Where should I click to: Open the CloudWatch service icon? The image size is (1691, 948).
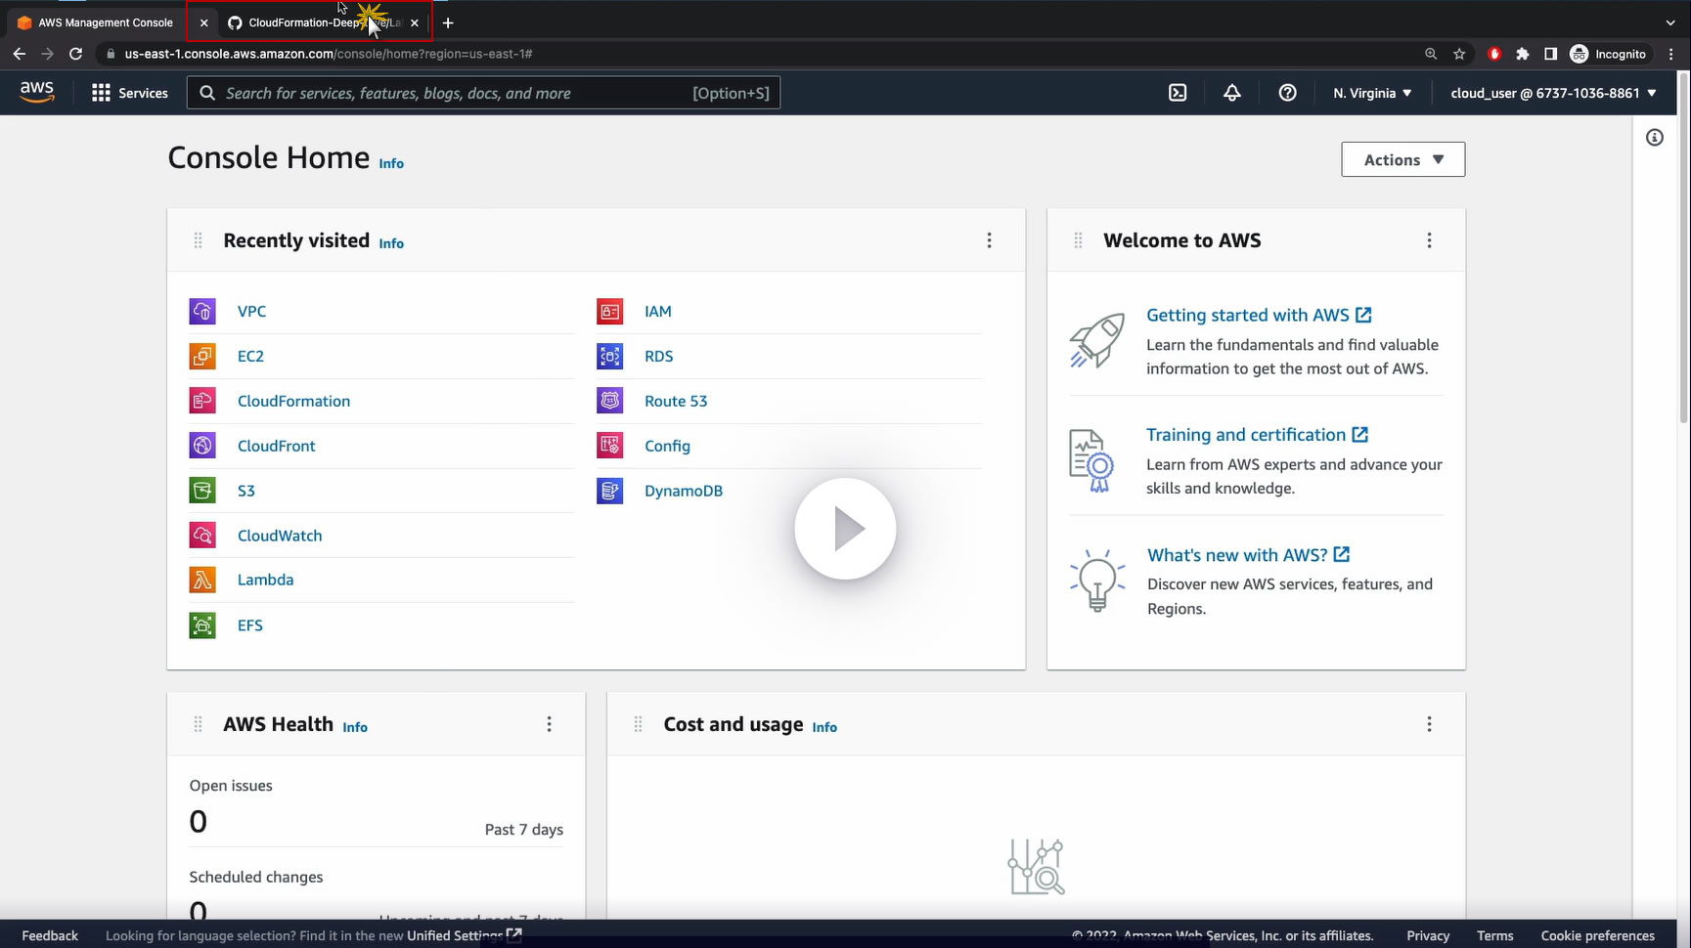(202, 536)
